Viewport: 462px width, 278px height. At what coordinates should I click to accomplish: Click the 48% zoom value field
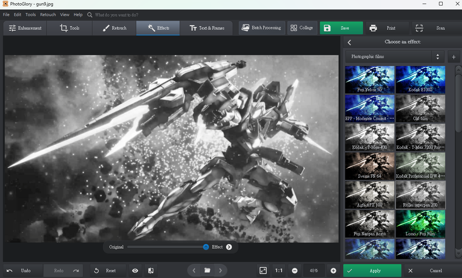pyautogui.click(x=314, y=271)
